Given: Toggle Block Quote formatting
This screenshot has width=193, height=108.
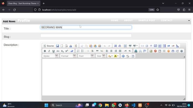Looking at the screenshot, I should 97,51.
